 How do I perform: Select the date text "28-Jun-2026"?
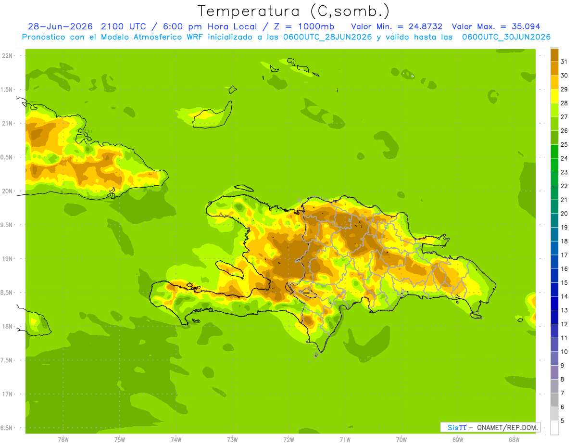(60, 26)
